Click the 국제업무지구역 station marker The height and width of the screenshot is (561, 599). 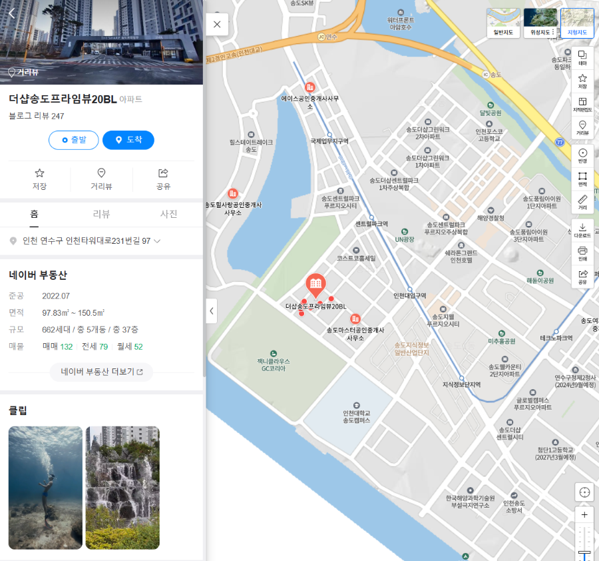(329, 135)
